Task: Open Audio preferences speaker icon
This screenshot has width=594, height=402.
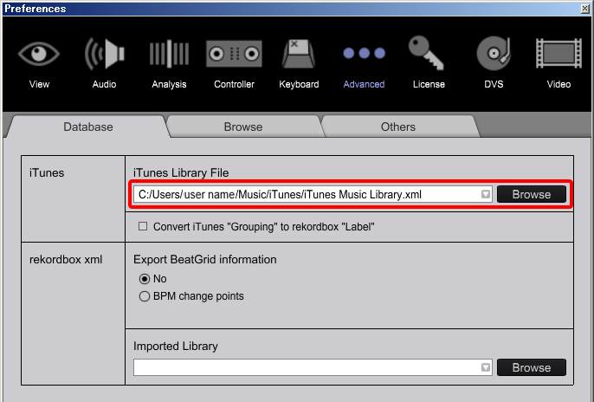Action: (104, 54)
